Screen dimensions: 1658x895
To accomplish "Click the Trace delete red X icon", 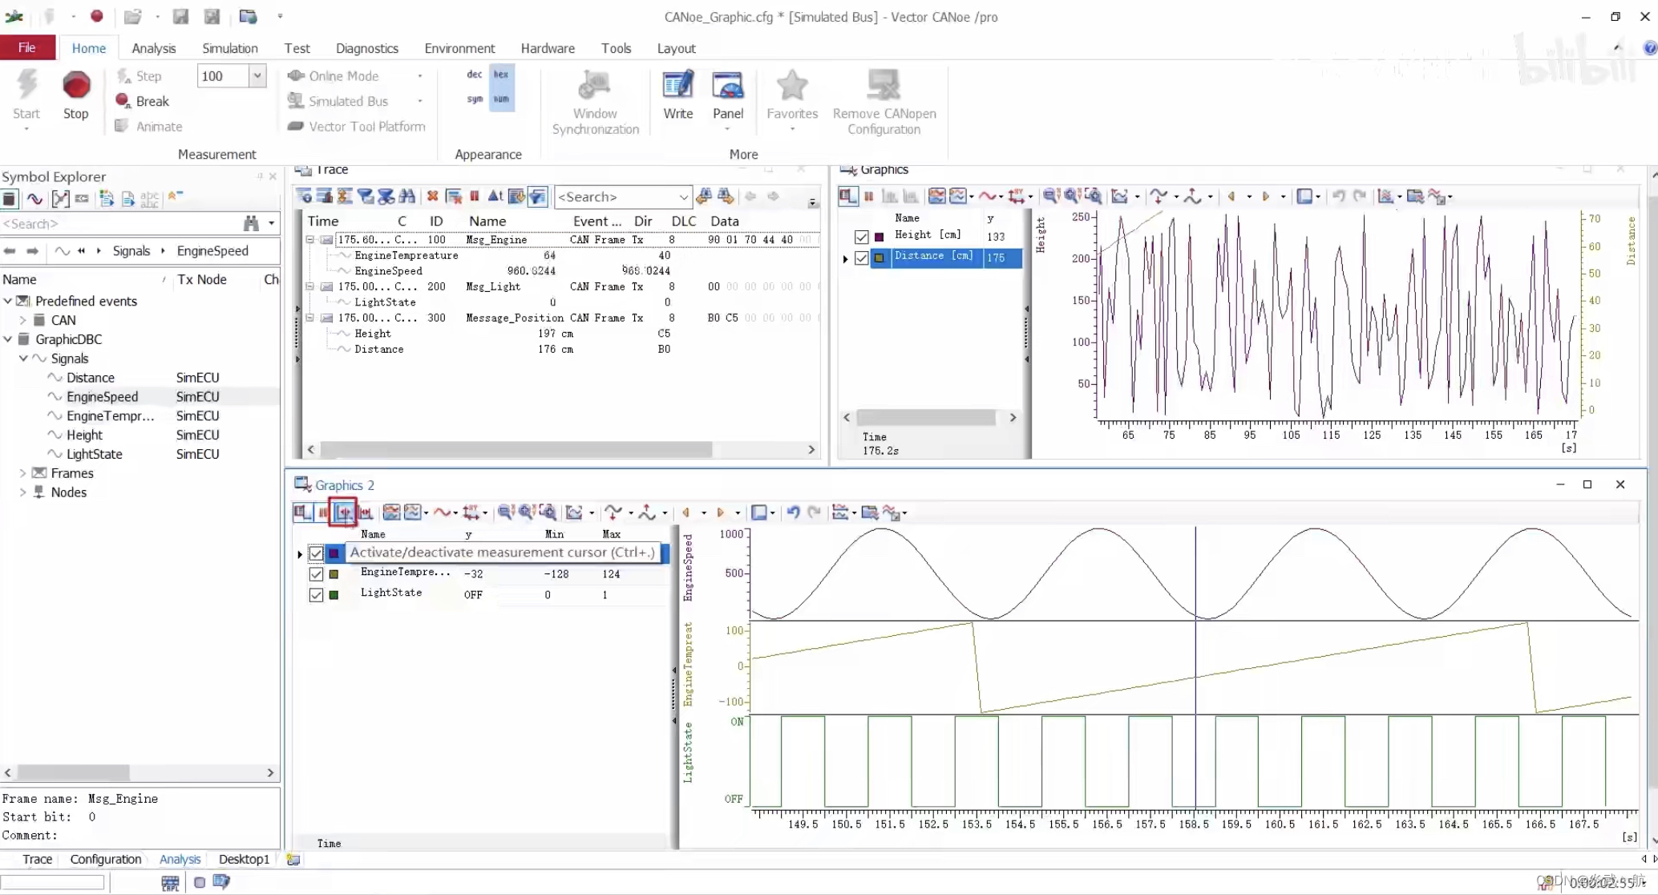I will 432,196.
